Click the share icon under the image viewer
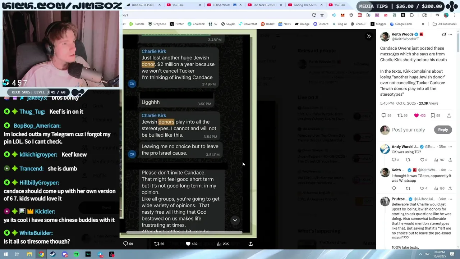 [250, 244]
